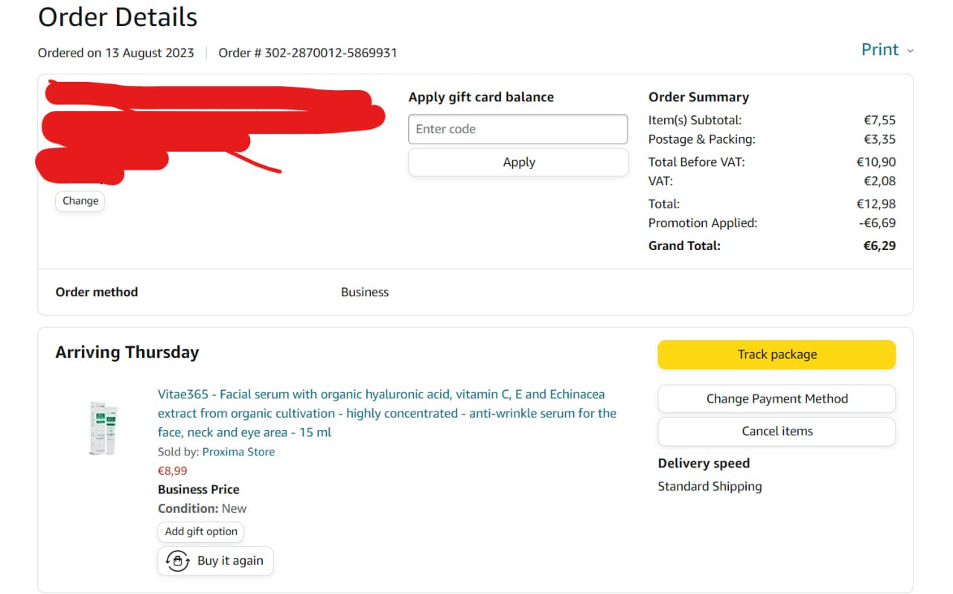Track the package
This screenshot has width=953, height=594.
coord(777,354)
